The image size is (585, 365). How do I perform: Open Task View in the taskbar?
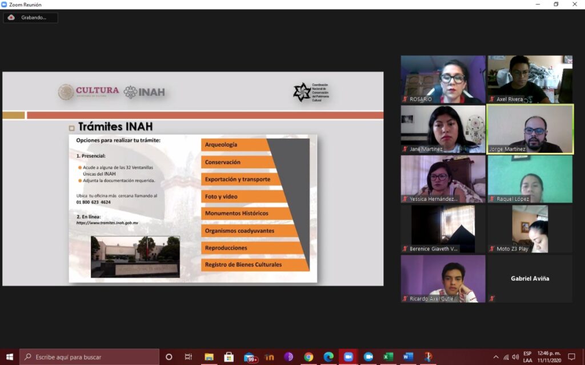189,357
